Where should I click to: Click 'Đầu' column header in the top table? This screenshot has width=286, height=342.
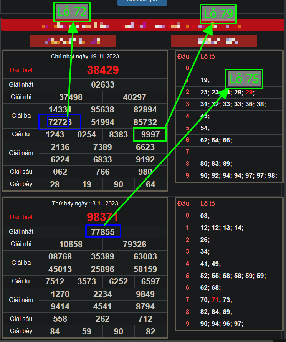(x=184, y=56)
